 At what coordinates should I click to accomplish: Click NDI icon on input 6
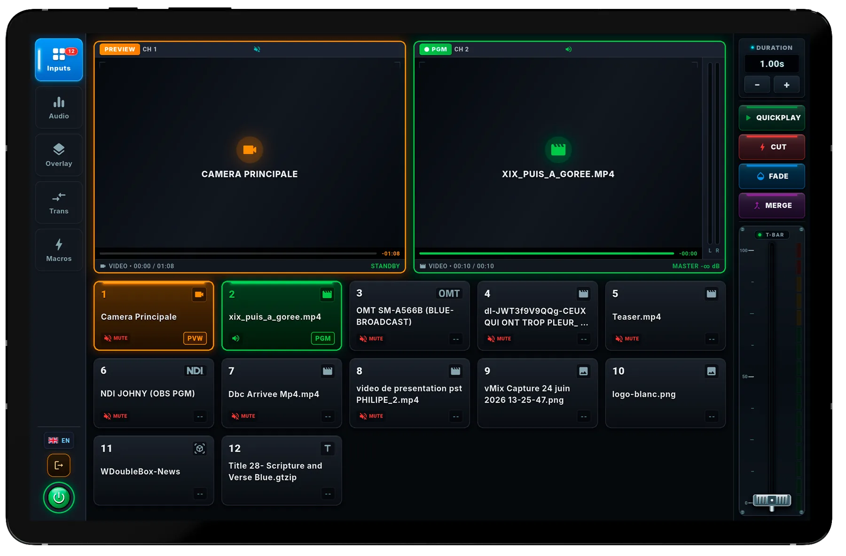(195, 371)
